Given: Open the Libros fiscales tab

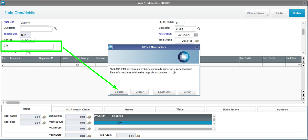Looking at the screenshot, I should click(231, 109).
